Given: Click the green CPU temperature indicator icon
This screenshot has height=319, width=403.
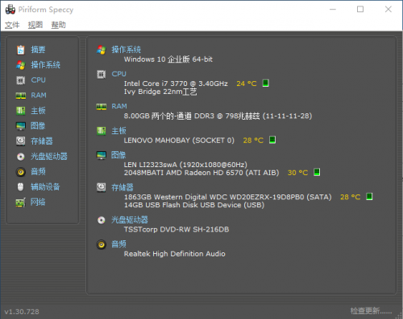Looking at the screenshot, I should point(266,84).
